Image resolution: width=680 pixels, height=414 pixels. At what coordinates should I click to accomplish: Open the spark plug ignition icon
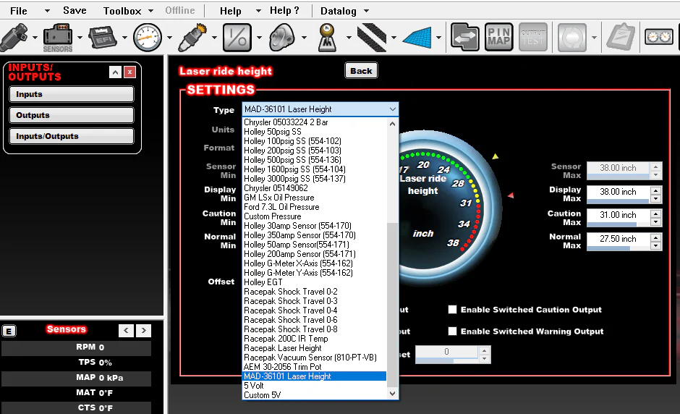tap(193, 38)
